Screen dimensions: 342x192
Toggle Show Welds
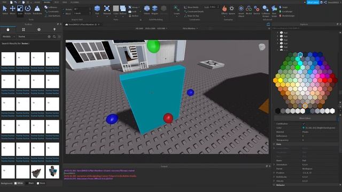tap(191, 7)
